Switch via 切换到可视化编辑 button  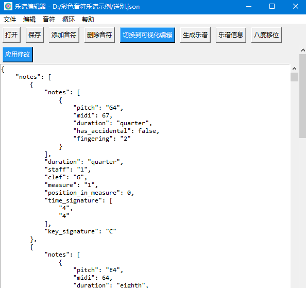pos(147,35)
